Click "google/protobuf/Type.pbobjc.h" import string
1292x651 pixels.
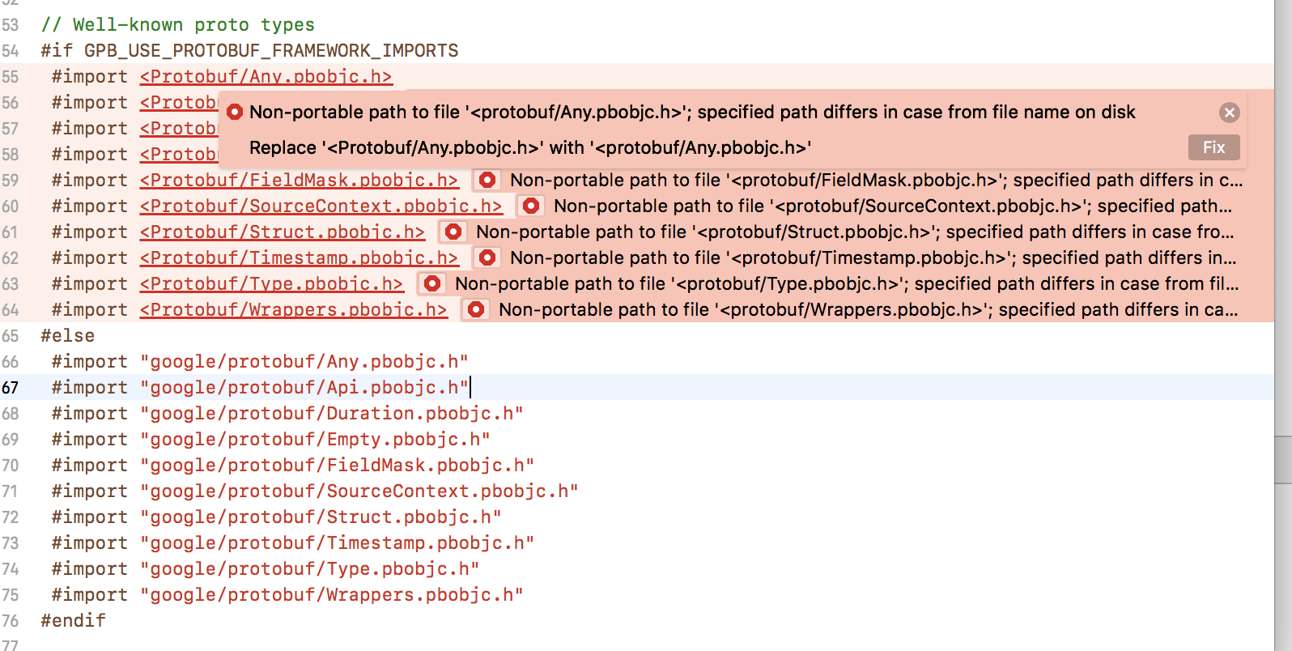click(310, 568)
